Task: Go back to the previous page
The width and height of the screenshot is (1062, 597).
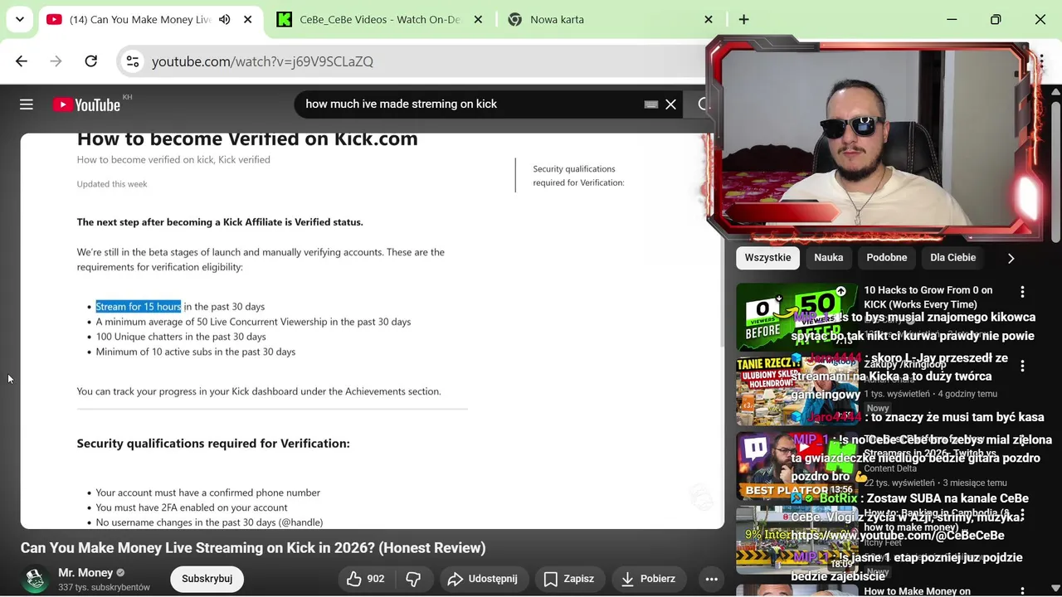Action: coord(22,61)
